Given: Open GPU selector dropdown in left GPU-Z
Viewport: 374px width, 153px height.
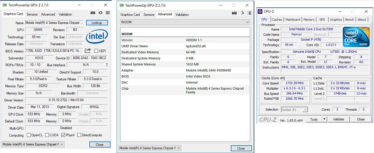Looking at the screenshot, I should 33,144.
